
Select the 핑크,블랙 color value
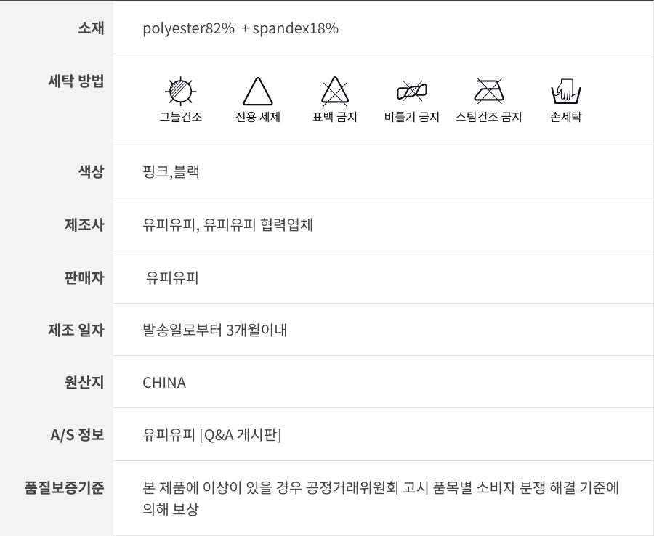171,172
